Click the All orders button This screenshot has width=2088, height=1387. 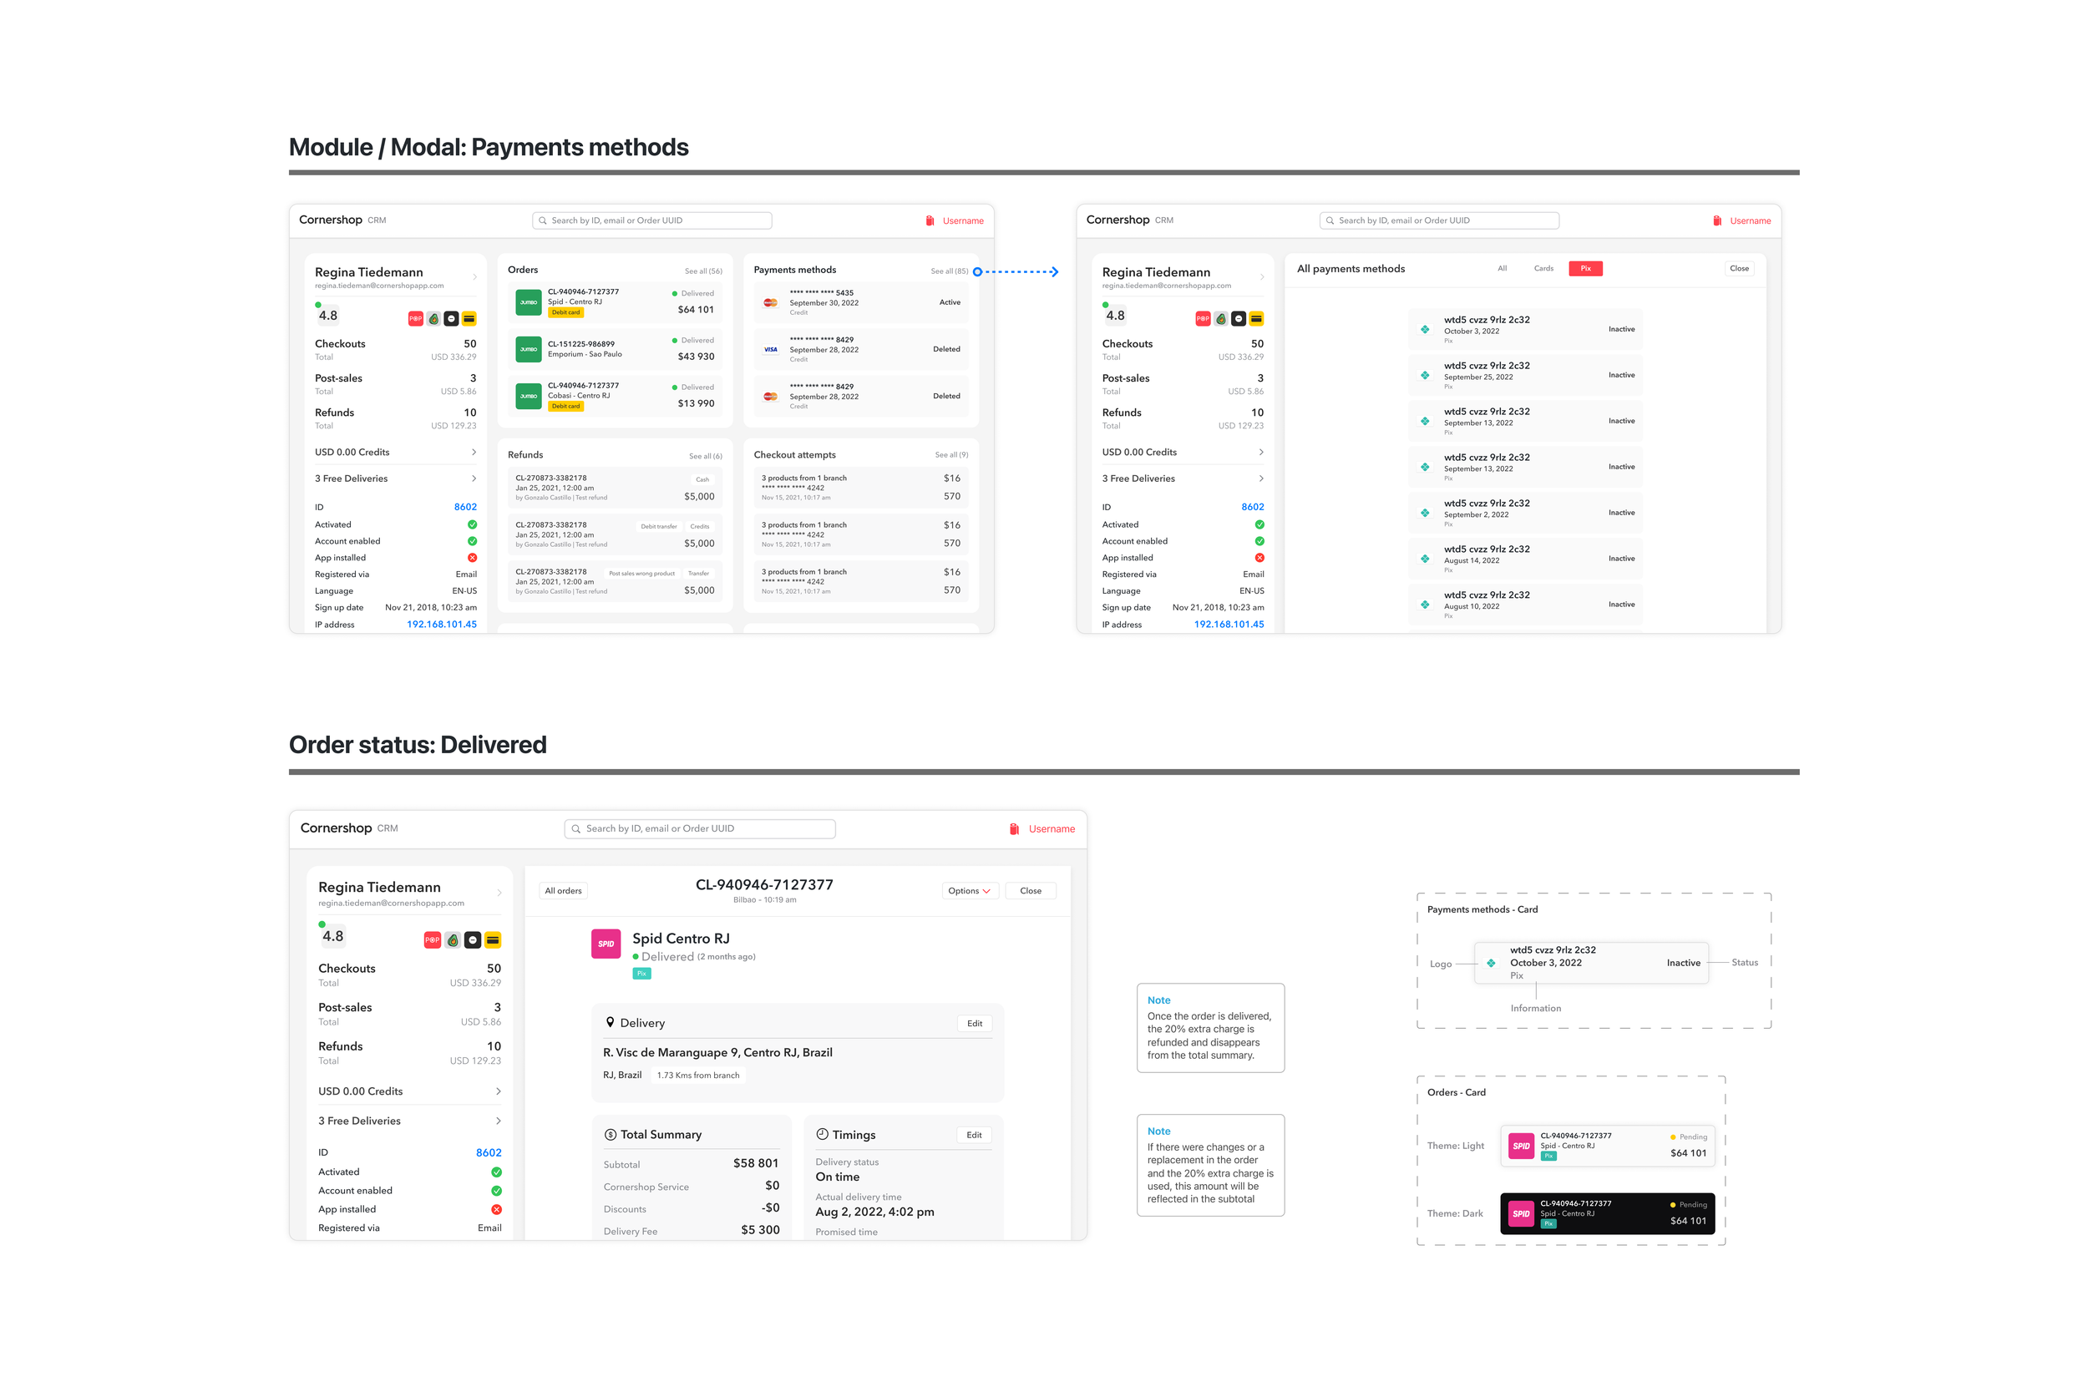click(563, 891)
